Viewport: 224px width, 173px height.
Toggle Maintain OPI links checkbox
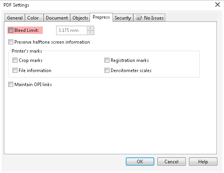pyautogui.click(x=11, y=84)
